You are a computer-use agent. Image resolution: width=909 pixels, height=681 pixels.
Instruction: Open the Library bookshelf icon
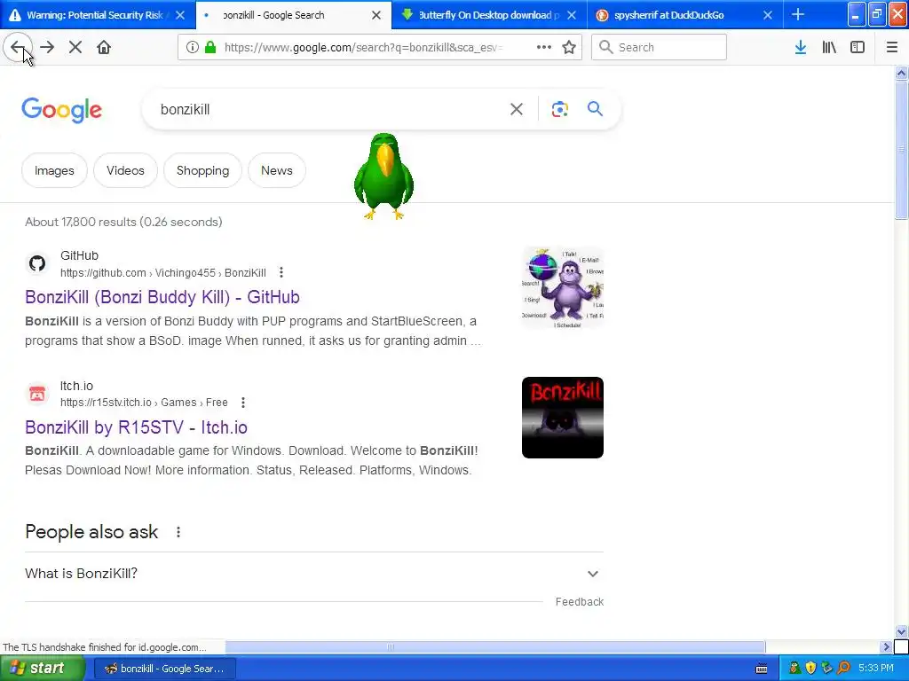(x=829, y=48)
